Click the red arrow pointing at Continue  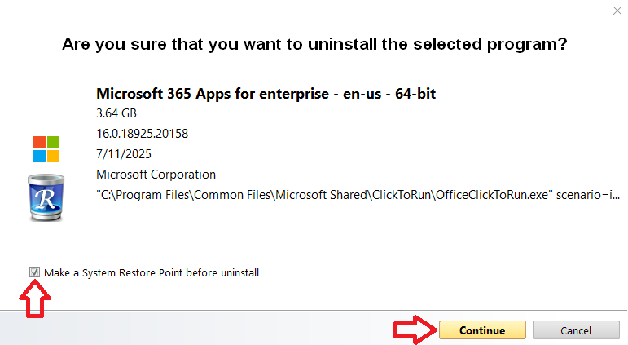point(413,330)
